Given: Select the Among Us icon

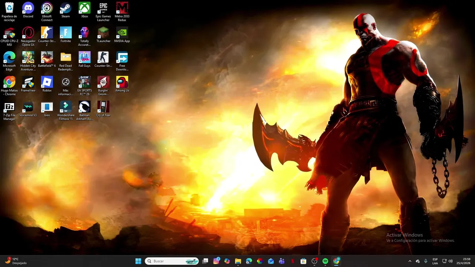Looking at the screenshot, I should click(x=122, y=85).
